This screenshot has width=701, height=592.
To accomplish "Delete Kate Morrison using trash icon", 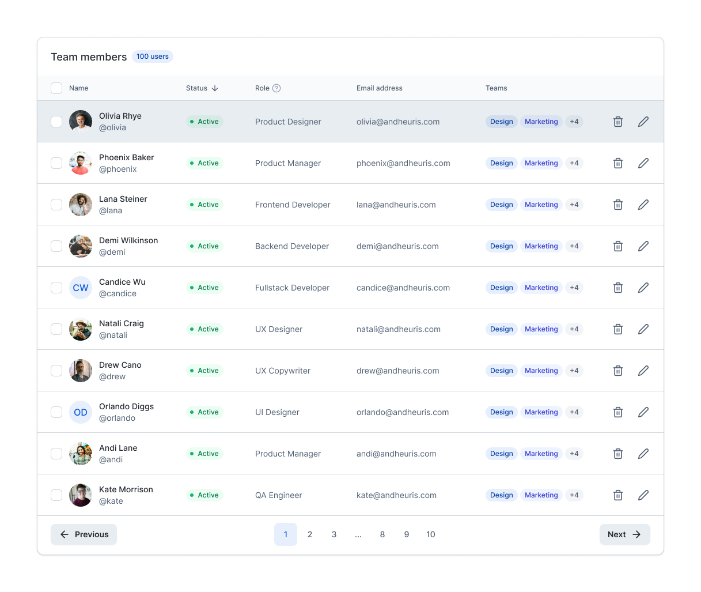I will click(x=617, y=495).
